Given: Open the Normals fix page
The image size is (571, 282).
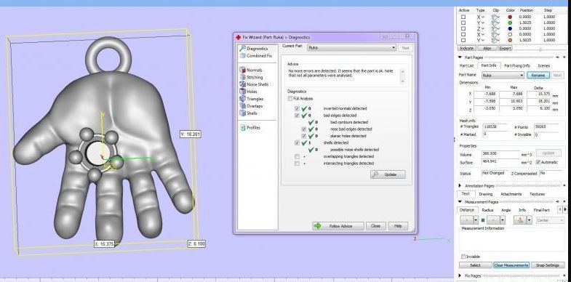Looking at the screenshot, I should [x=251, y=70].
